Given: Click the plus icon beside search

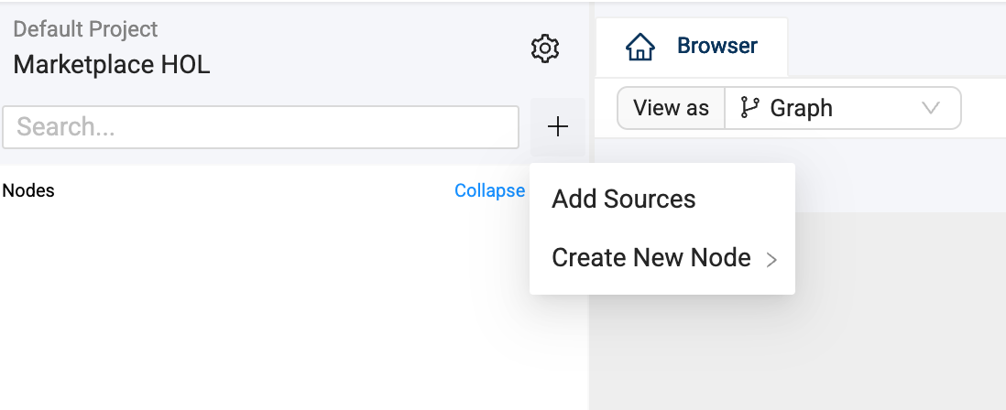Looking at the screenshot, I should pos(557,127).
